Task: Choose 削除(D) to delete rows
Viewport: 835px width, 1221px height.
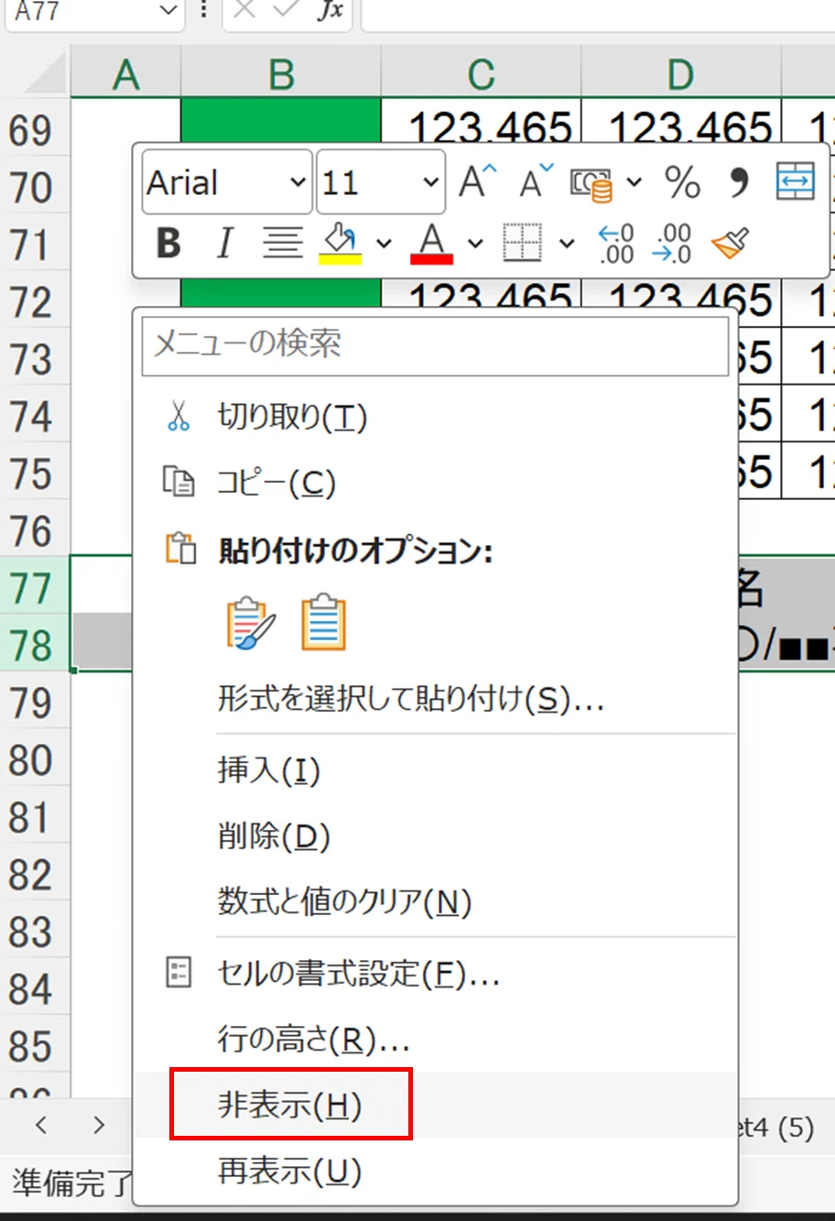Action: (436, 836)
